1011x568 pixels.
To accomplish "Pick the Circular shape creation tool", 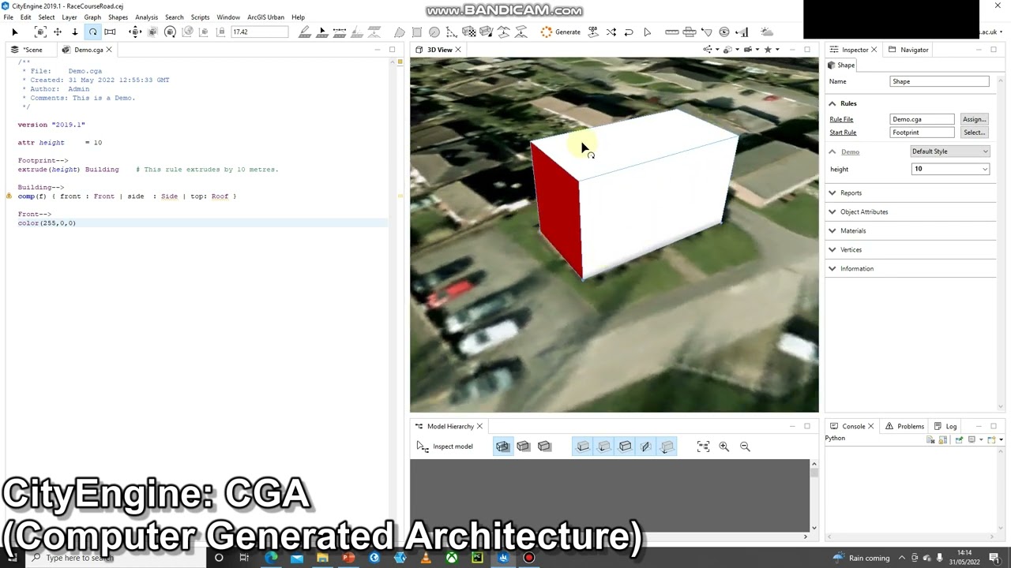I will pos(434,32).
